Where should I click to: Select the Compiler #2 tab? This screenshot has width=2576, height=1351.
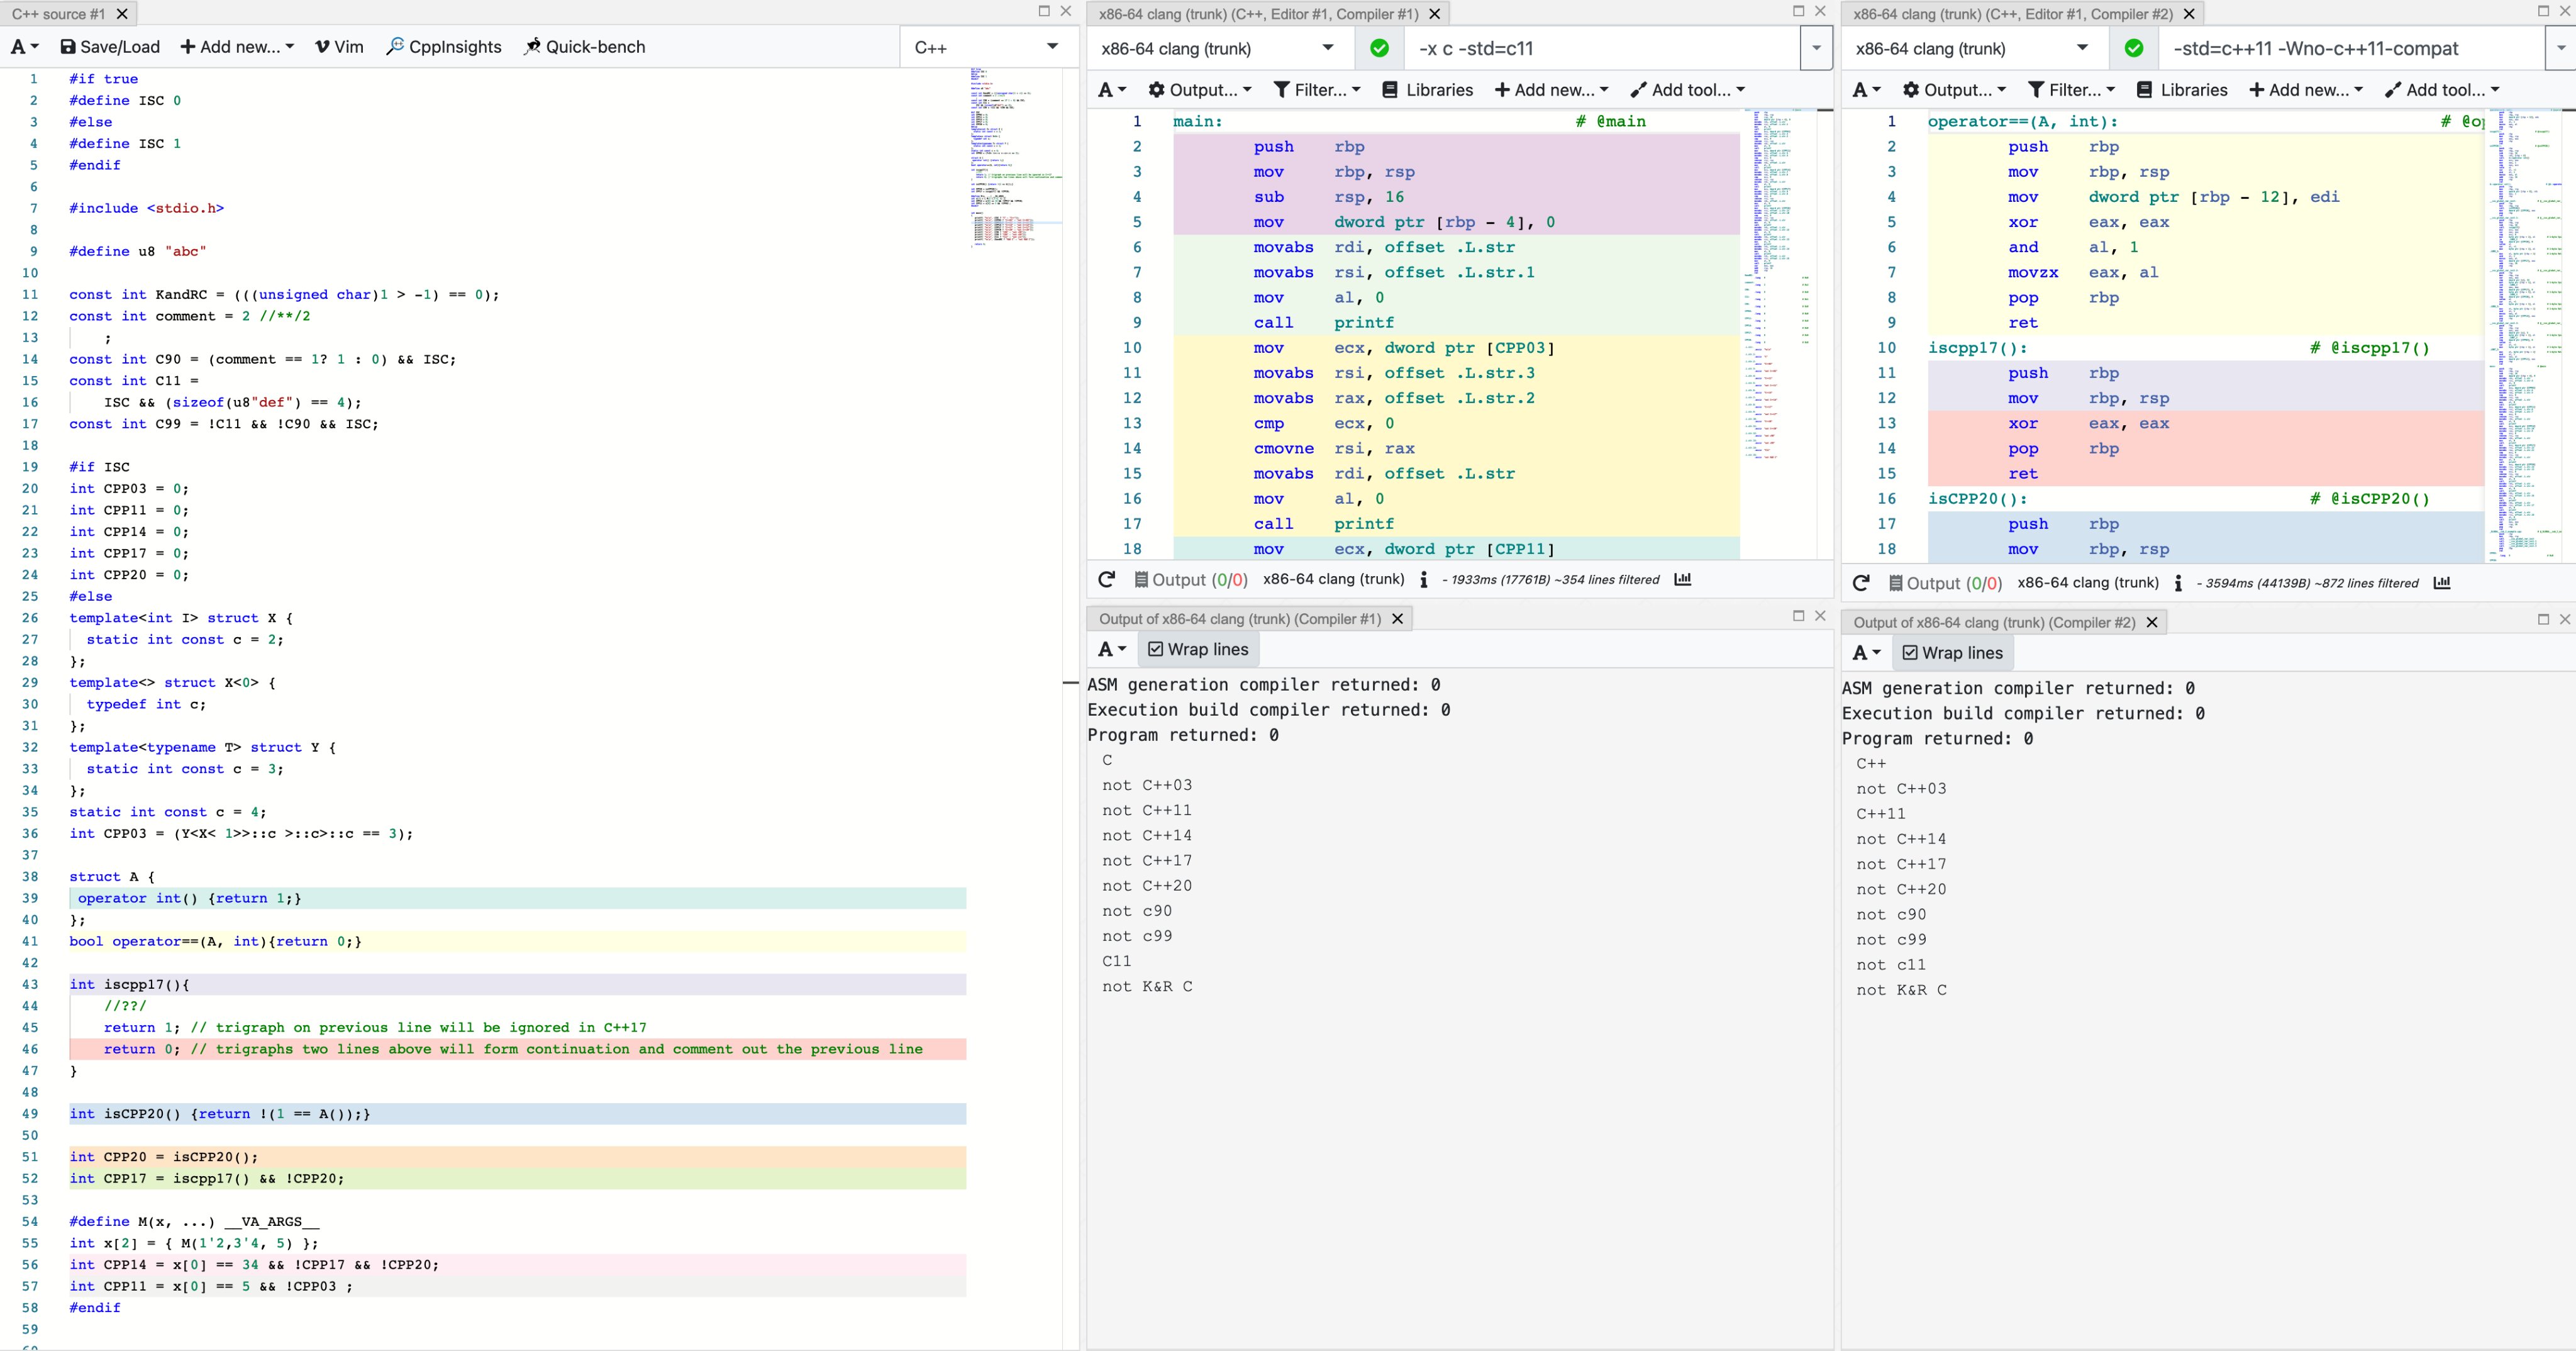click(x=2012, y=14)
